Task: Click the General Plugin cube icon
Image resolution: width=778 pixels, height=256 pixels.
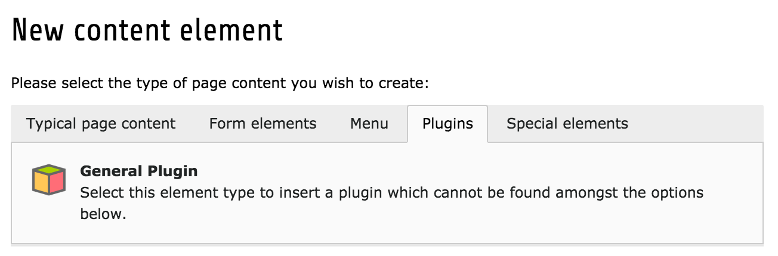Action: pyautogui.click(x=48, y=181)
